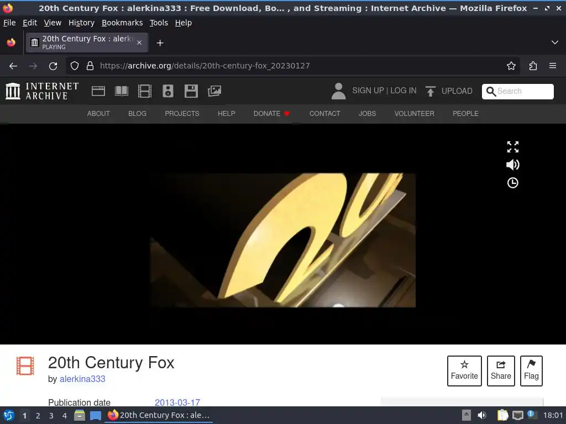Open the Bookmarks menu
This screenshot has width=566, height=424.
tap(122, 23)
